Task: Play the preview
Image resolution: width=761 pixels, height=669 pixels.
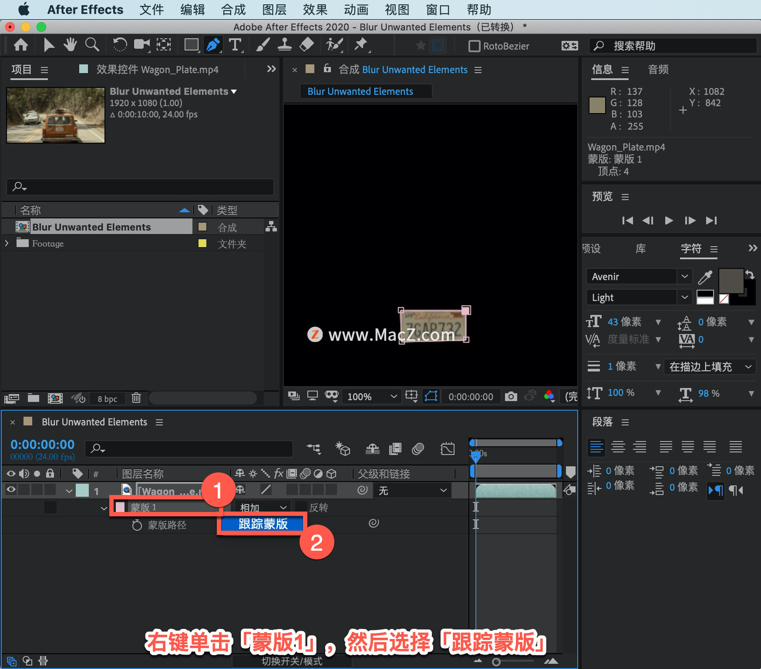Action: coord(669,221)
